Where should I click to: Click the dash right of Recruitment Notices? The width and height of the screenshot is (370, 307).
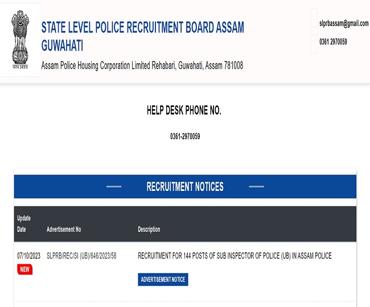pyautogui.click(x=256, y=186)
